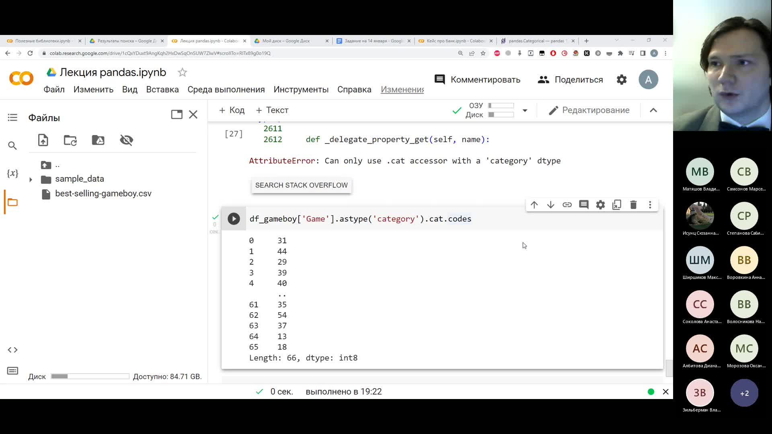Open Files panel in new window

coord(177,115)
